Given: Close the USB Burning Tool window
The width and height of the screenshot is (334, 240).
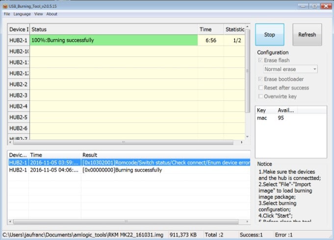Looking at the screenshot, I should pos(326,6).
